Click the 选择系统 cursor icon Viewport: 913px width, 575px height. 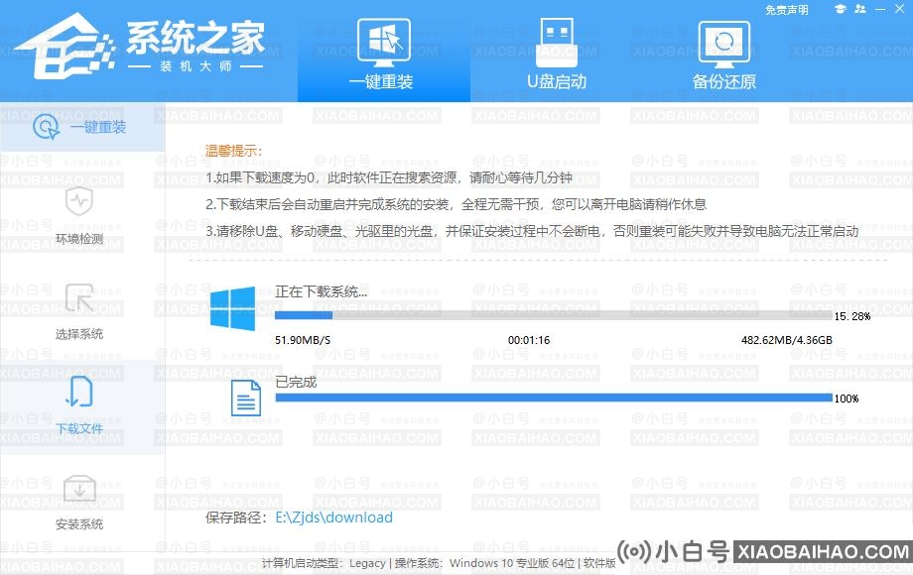[x=79, y=297]
